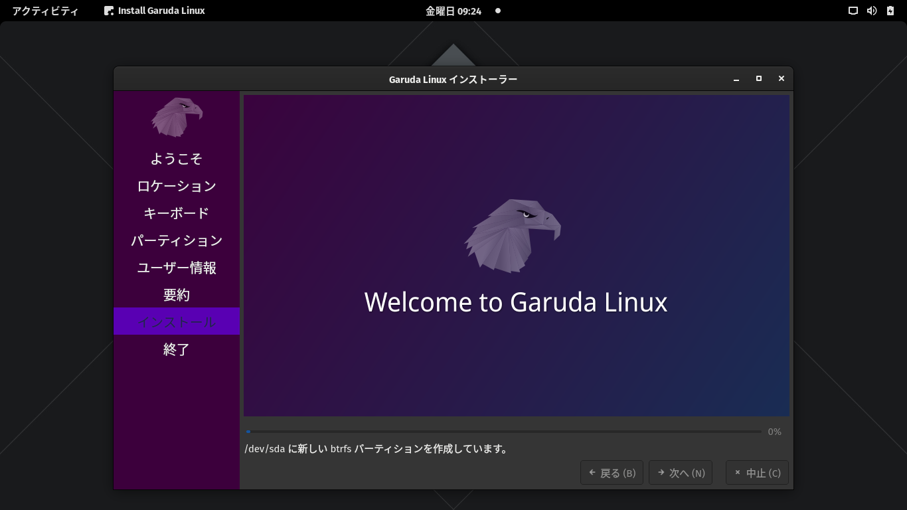Screen dimensions: 907x510
Task: Open the 金曜日 09:24 clock calendar
Action: tap(453, 11)
